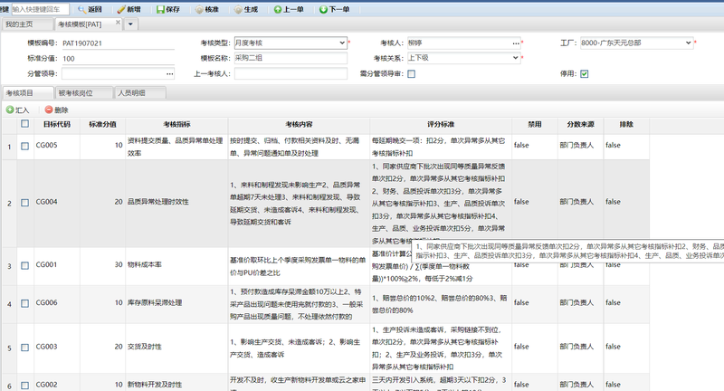Select the CG001 row checkbox

[x=25, y=265]
